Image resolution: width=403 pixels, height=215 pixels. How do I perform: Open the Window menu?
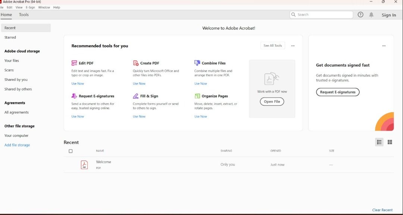(x=44, y=7)
